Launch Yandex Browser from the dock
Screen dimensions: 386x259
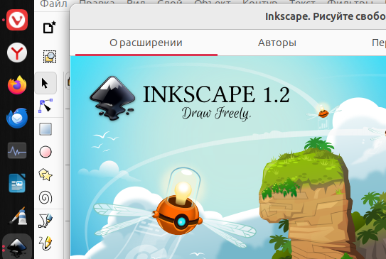[17, 53]
